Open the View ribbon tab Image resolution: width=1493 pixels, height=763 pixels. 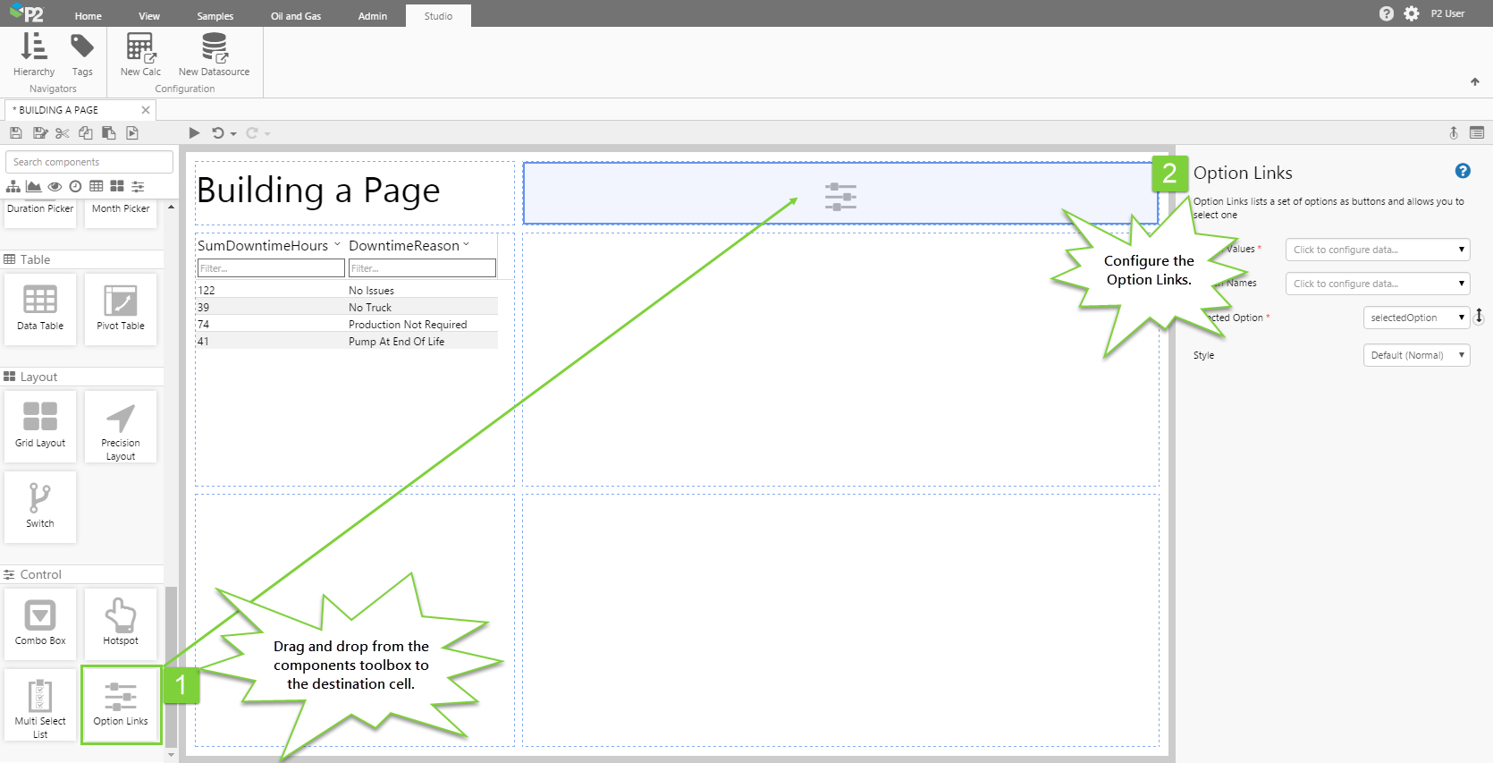coord(149,16)
